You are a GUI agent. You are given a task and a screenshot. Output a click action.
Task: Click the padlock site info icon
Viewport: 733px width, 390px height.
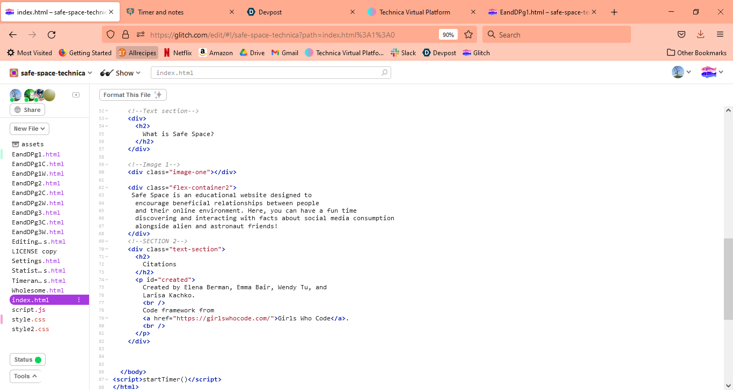pos(126,34)
